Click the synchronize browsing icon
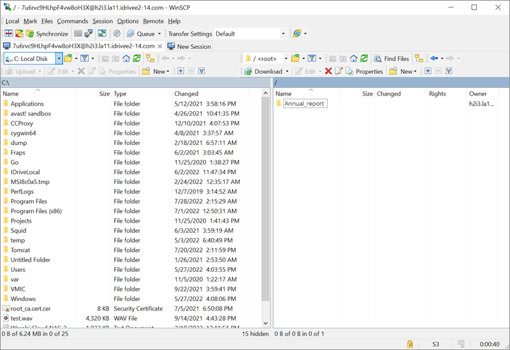The width and height of the screenshot is (510, 350). (102, 34)
